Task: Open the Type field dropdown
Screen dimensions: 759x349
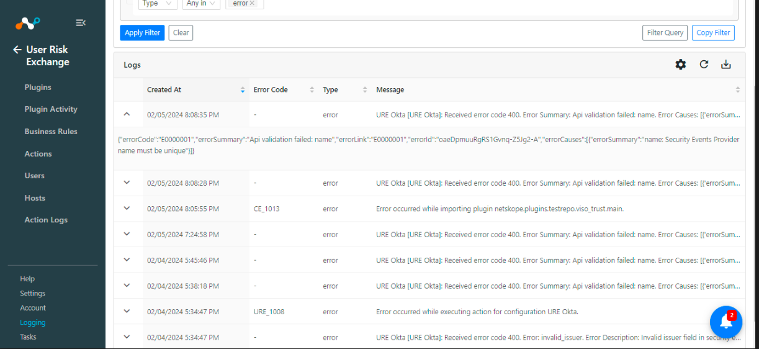Action: [158, 4]
